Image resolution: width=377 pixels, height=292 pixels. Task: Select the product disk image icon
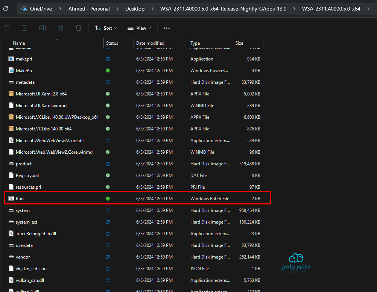click(11, 164)
